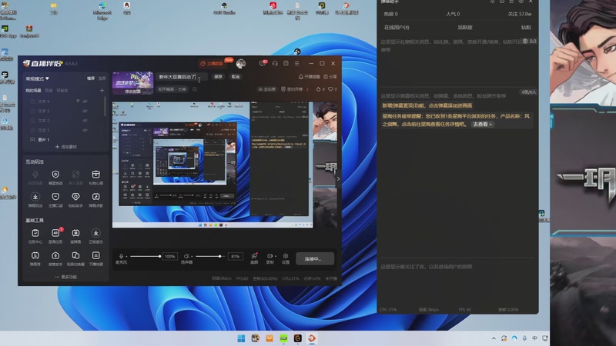Open 任务中心 task center tool
Image resolution: width=616 pixels, height=346 pixels.
pyautogui.click(x=35, y=236)
